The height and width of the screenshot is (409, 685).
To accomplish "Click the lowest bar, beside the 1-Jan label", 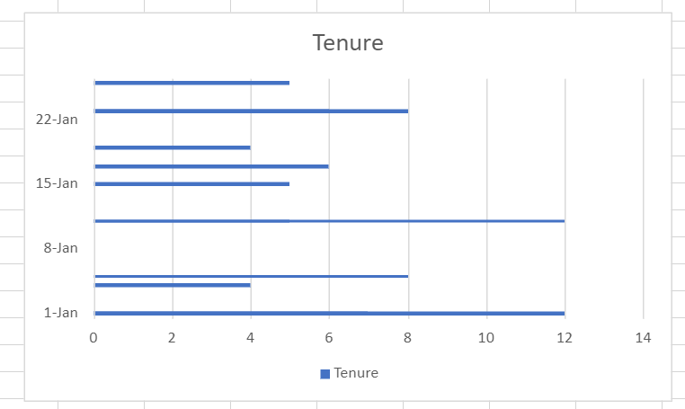I will [x=329, y=314].
